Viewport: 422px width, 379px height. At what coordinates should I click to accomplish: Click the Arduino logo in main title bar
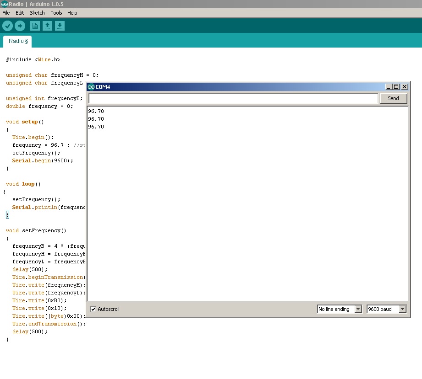pyautogui.click(x=4, y=4)
